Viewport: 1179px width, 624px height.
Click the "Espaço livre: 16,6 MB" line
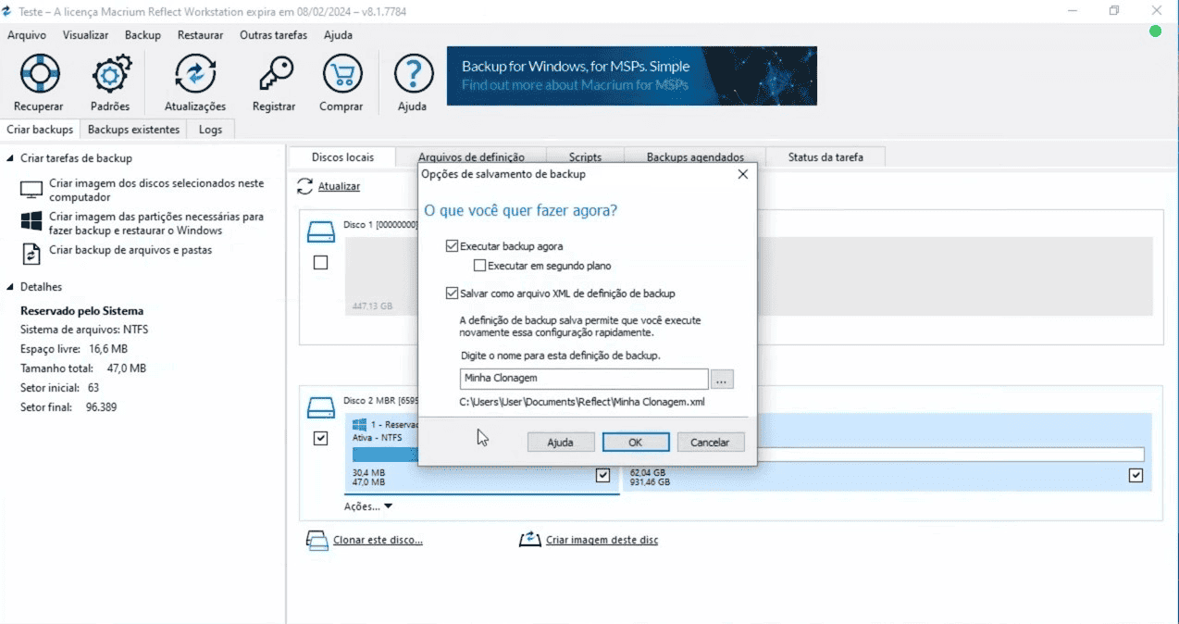point(74,349)
